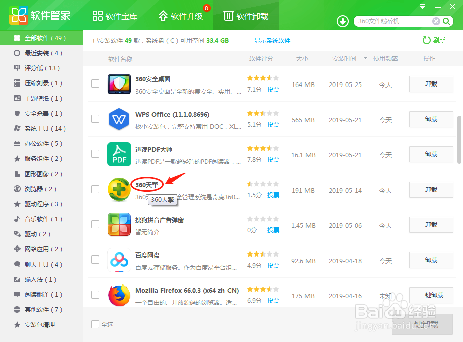Click 卸载 for WPS Office
Screen dimensions: 463x342
431,119
